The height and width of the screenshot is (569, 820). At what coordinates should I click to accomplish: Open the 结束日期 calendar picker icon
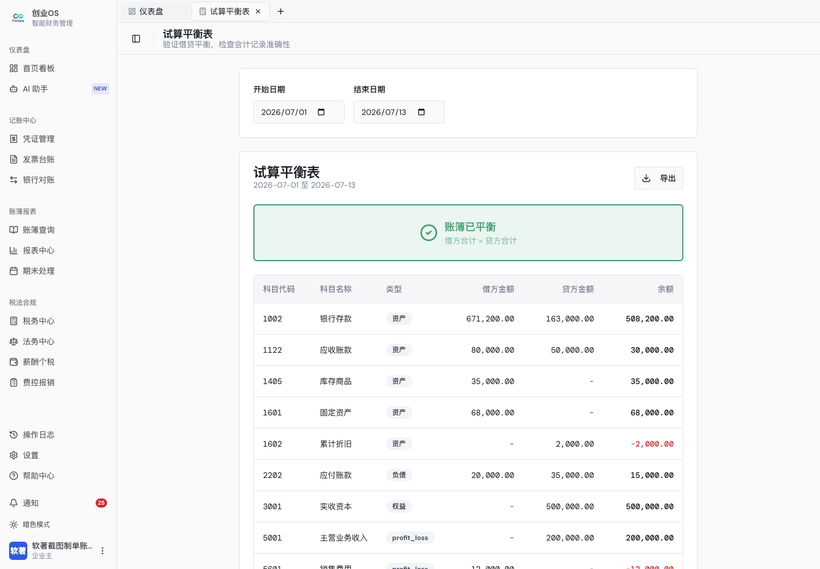[421, 112]
